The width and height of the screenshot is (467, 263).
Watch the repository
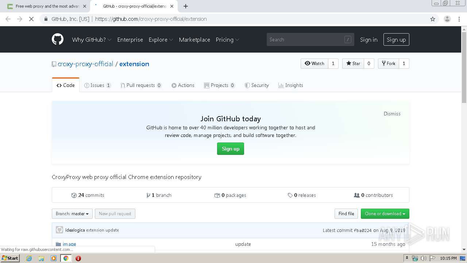314,64
